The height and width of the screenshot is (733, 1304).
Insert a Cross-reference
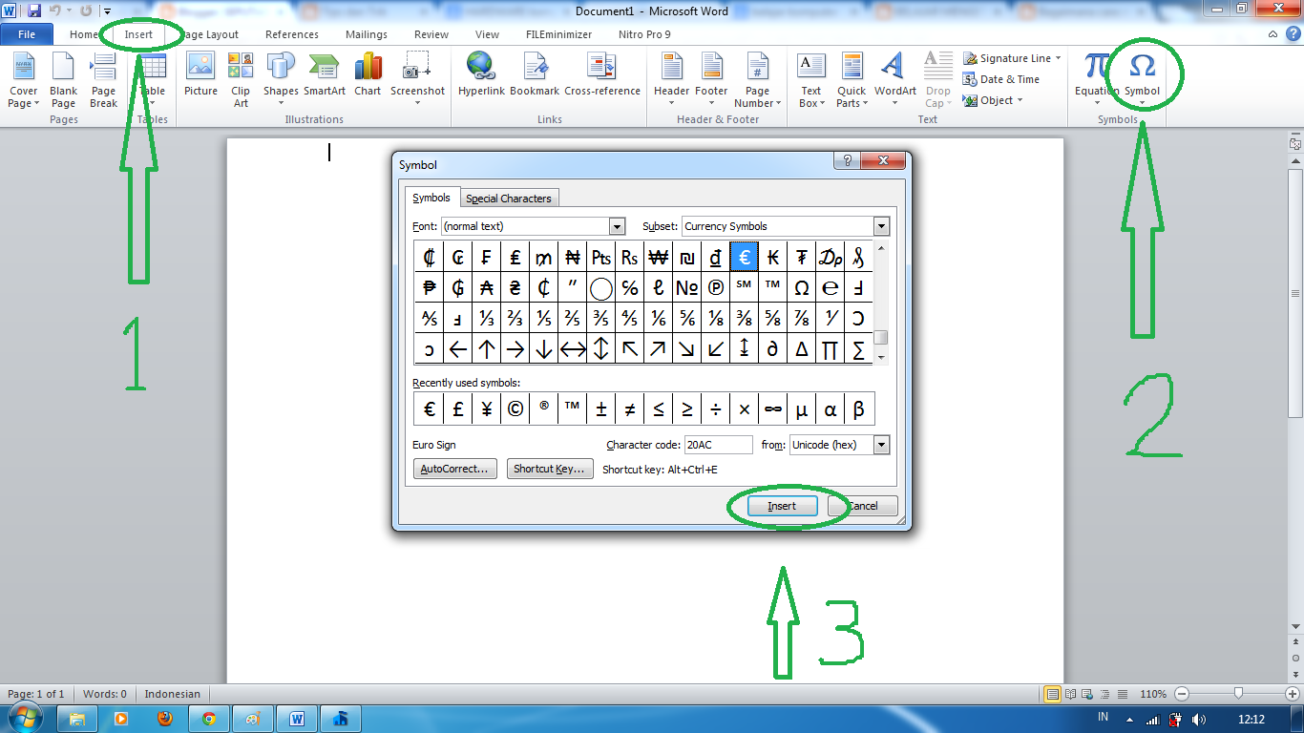602,75
